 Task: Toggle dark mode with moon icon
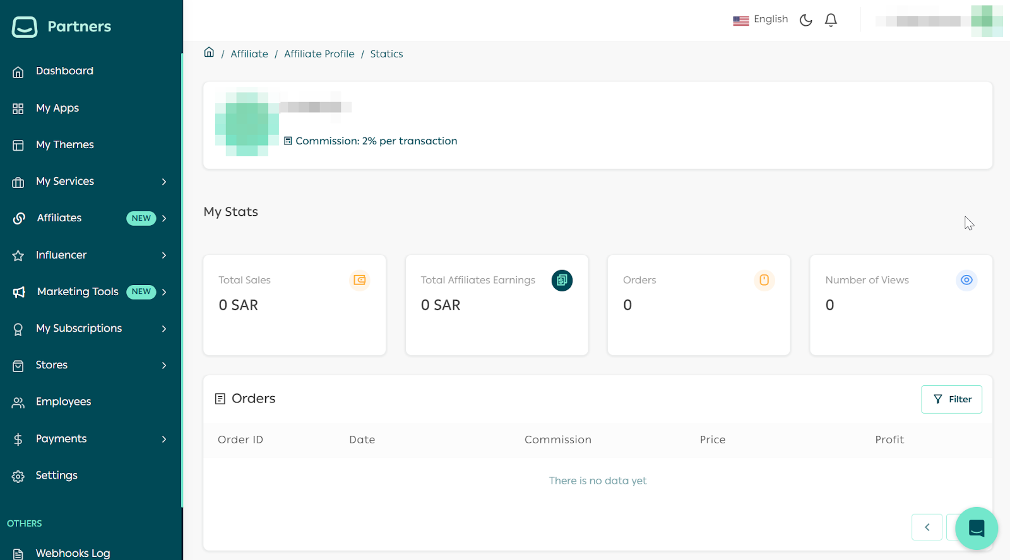[x=805, y=20]
